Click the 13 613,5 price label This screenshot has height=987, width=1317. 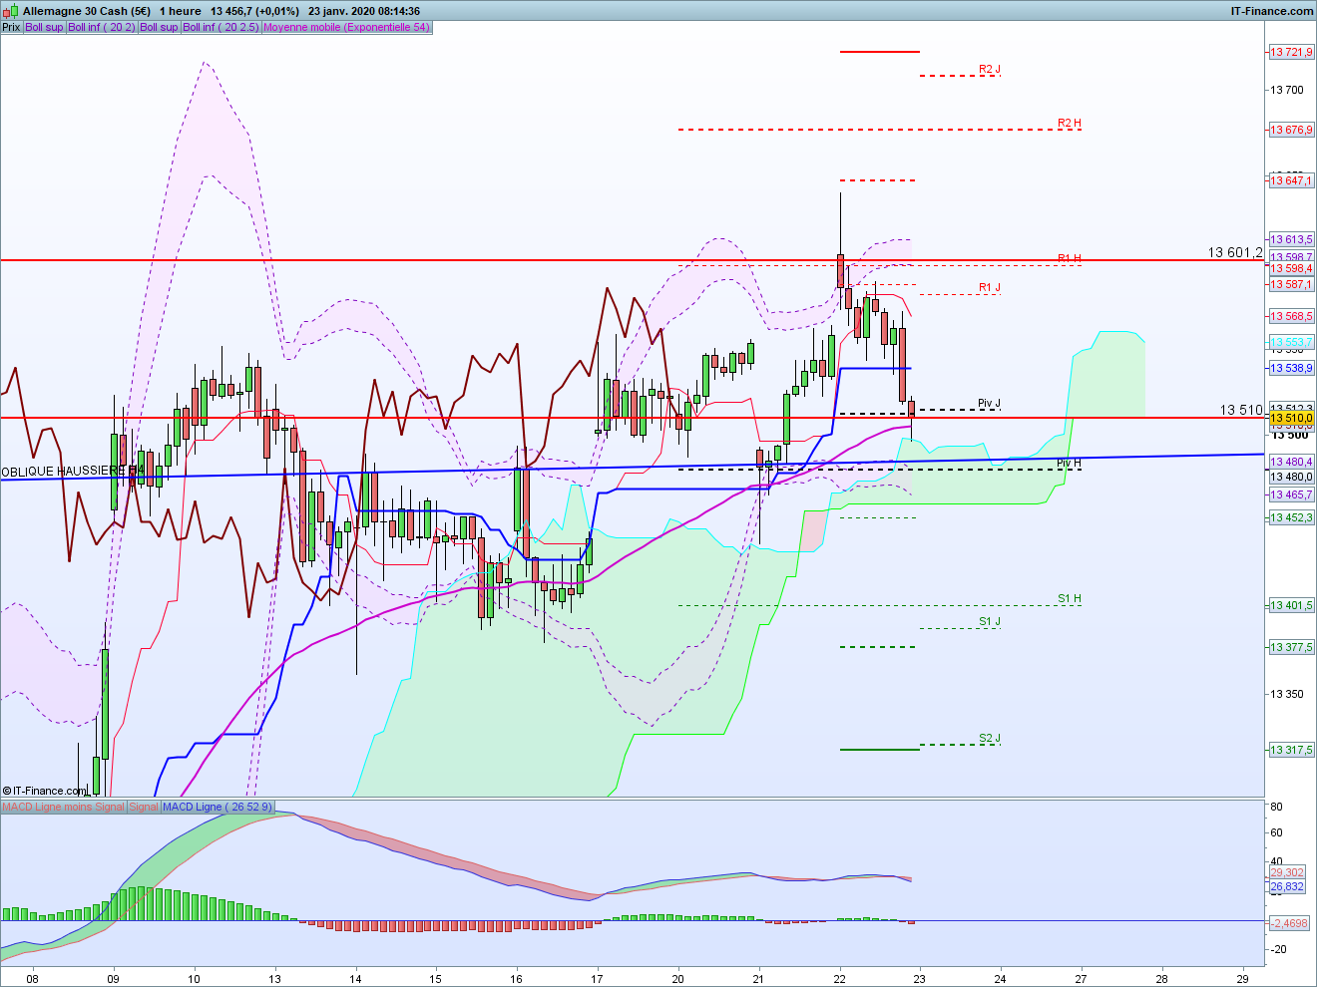1291,239
